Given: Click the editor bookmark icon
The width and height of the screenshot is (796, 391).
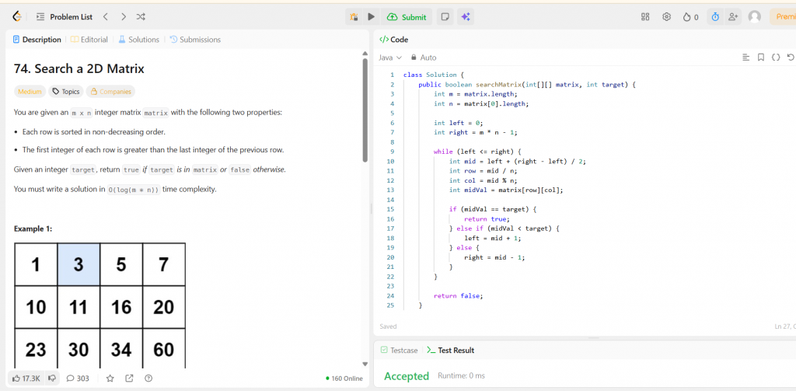Looking at the screenshot, I should click(760, 58).
